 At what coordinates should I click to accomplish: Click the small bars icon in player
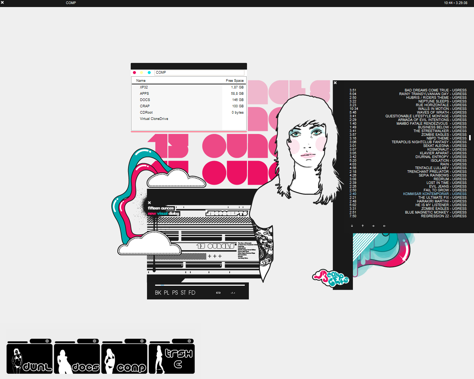coord(233,293)
